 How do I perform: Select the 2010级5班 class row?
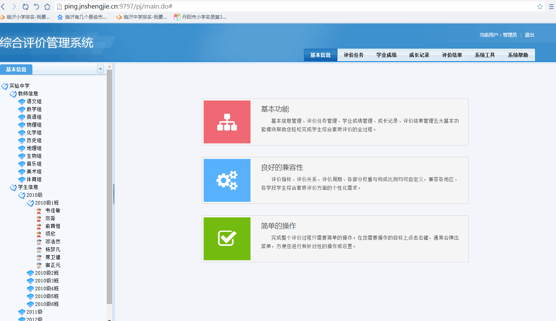[x=47, y=296]
